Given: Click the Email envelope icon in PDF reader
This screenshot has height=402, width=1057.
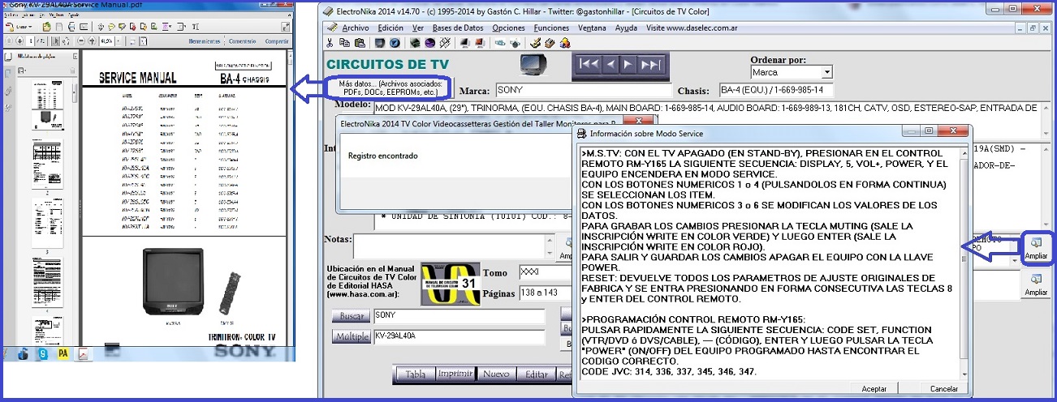Looking at the screenshot, I should [x=84, y=27].
